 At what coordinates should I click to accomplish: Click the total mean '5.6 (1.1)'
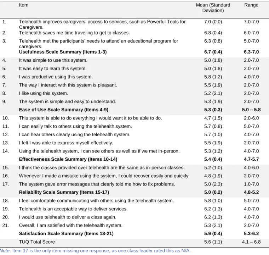point(213,242)
